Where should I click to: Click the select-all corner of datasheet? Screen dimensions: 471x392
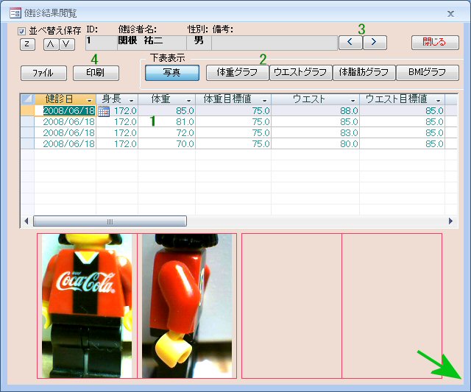point(27,99)
